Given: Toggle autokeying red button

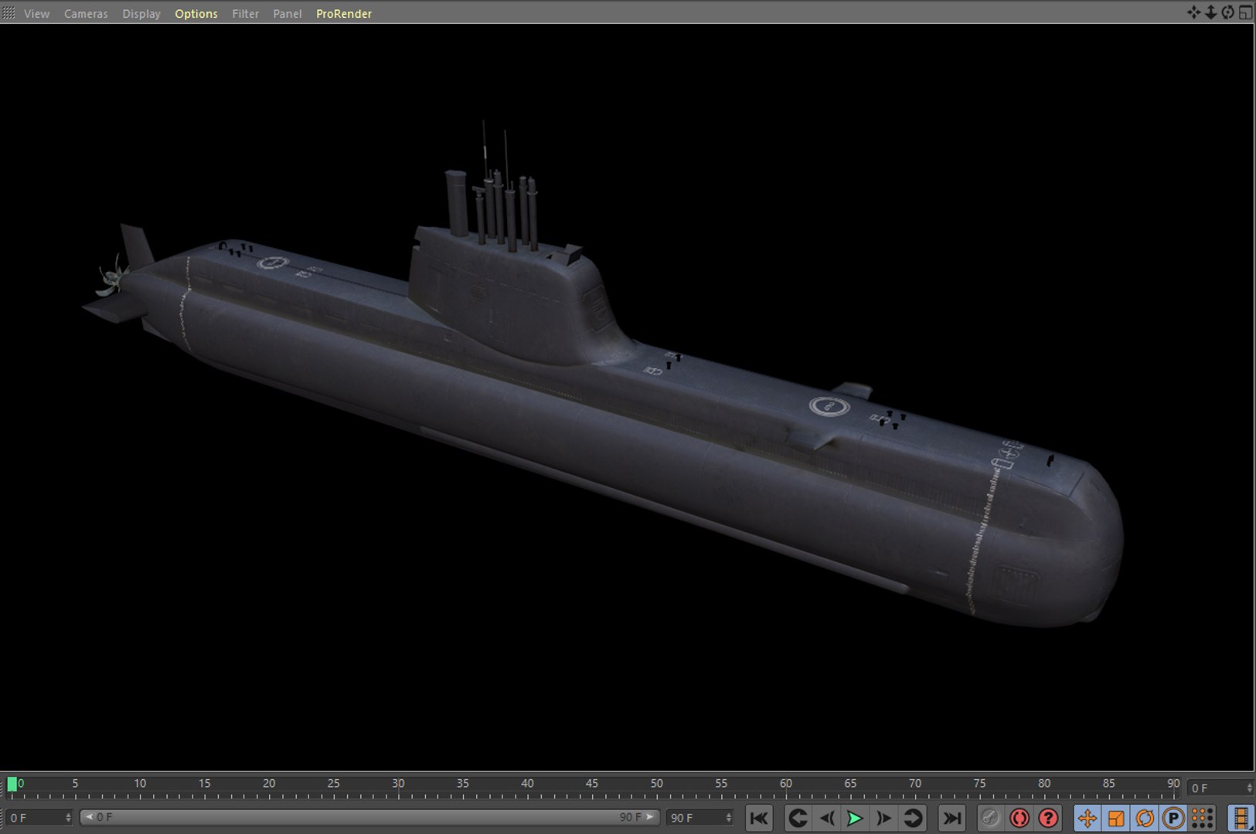Looking at the screenshot, I should pyautogui.click(x=1019, y=818).
